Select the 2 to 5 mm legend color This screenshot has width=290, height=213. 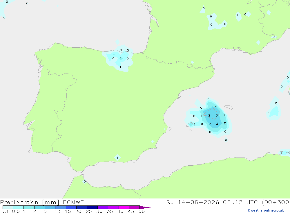(39, 207)
